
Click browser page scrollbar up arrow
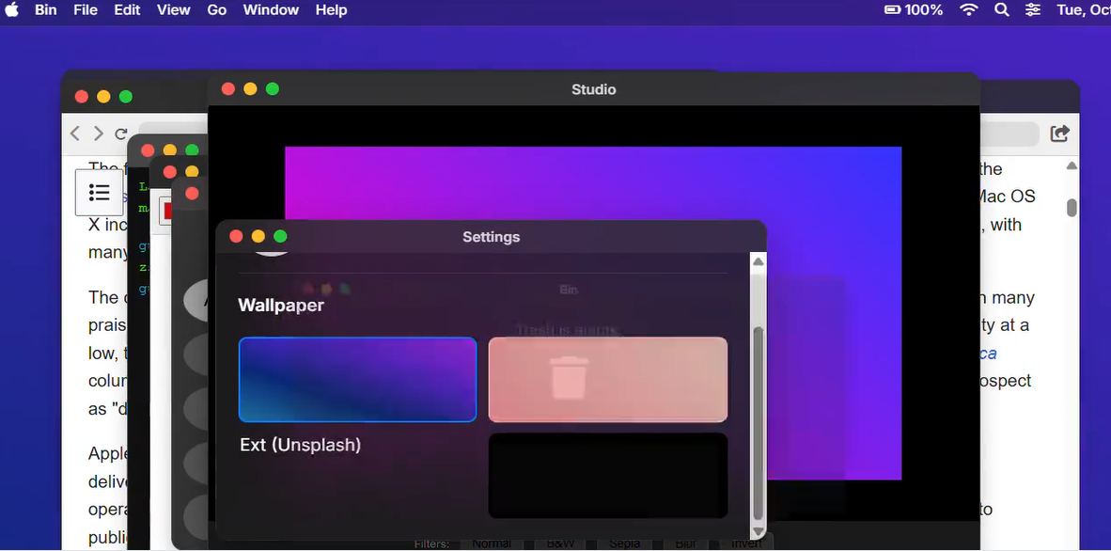point(1072,165)
